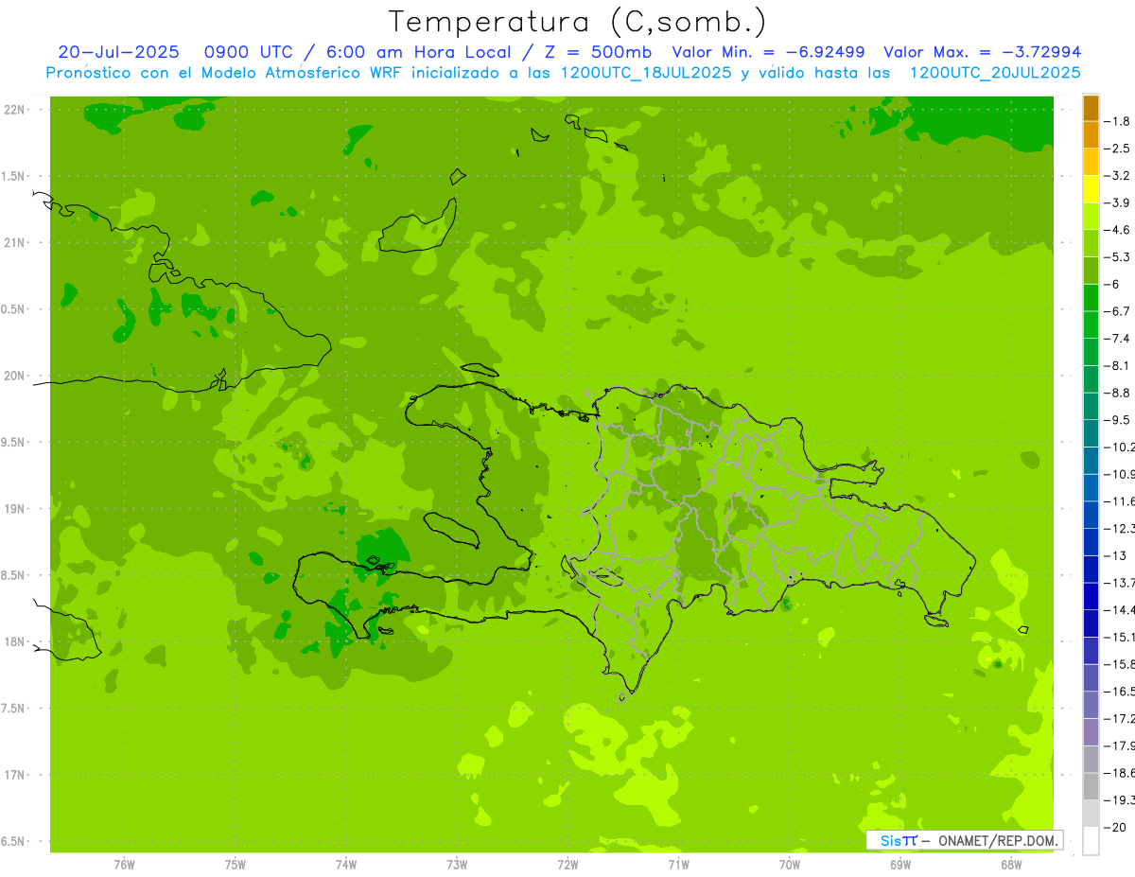Screen dimensions: 1135x877
Task: Click the "-6.7" legend value
Action: [1117, 311]
